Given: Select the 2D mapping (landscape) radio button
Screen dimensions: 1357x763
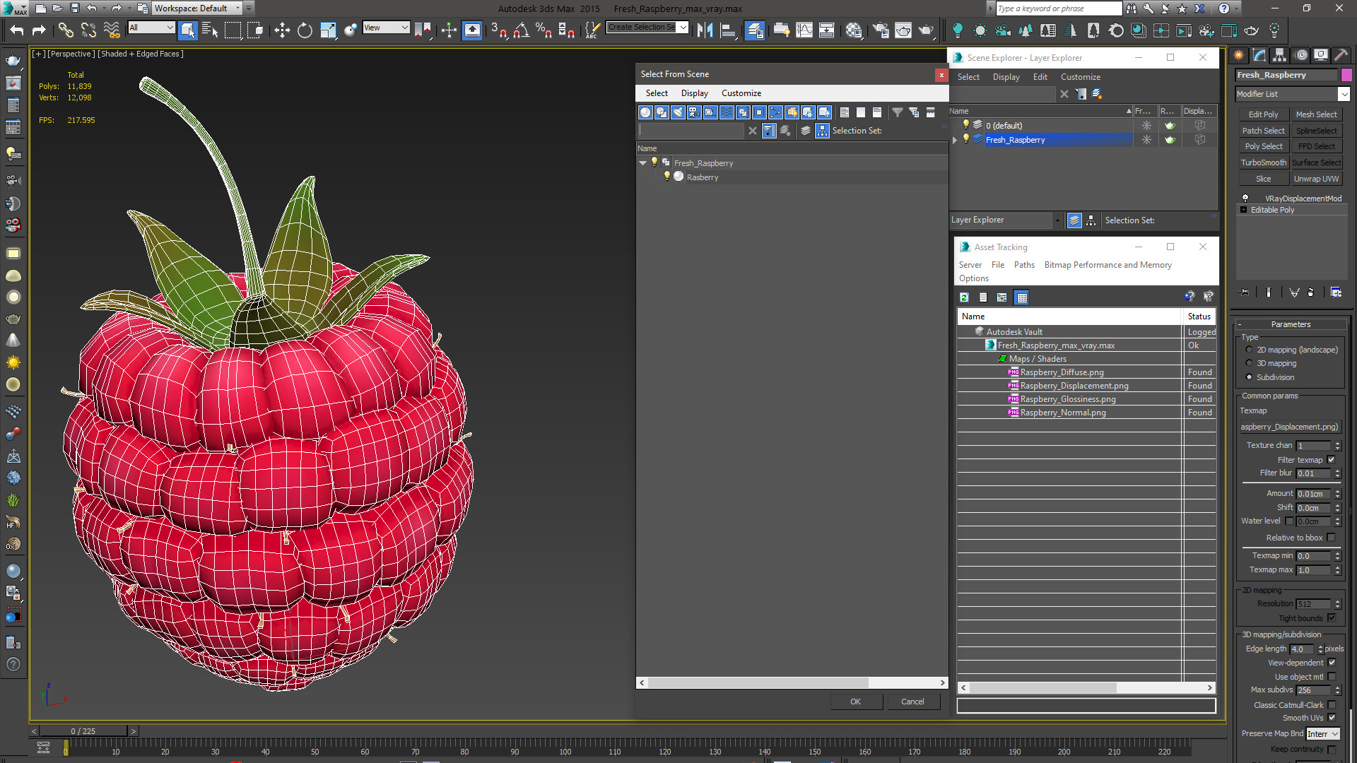Looking at the screenshot, I should [x=1249, y=350].
